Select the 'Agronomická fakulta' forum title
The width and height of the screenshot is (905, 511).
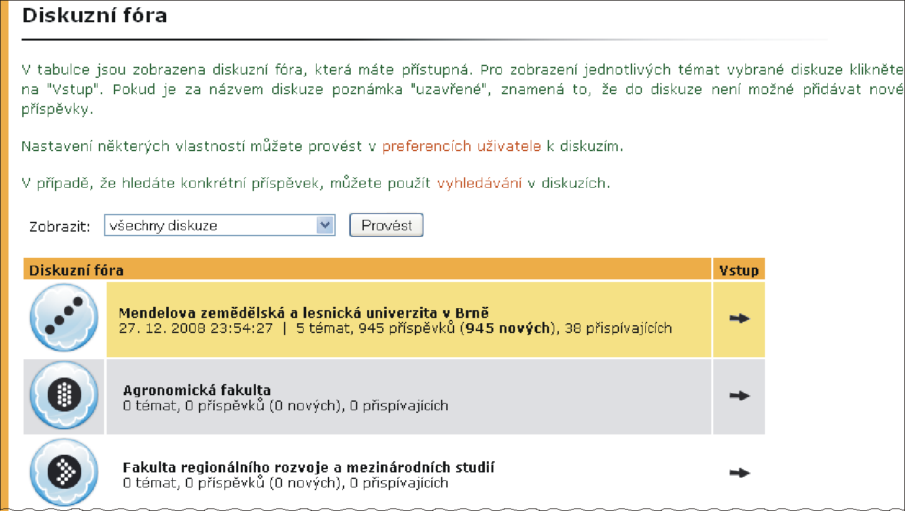(x=197, y=391)
